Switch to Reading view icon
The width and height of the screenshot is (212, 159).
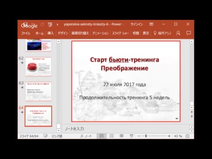(x=121, y=136)
